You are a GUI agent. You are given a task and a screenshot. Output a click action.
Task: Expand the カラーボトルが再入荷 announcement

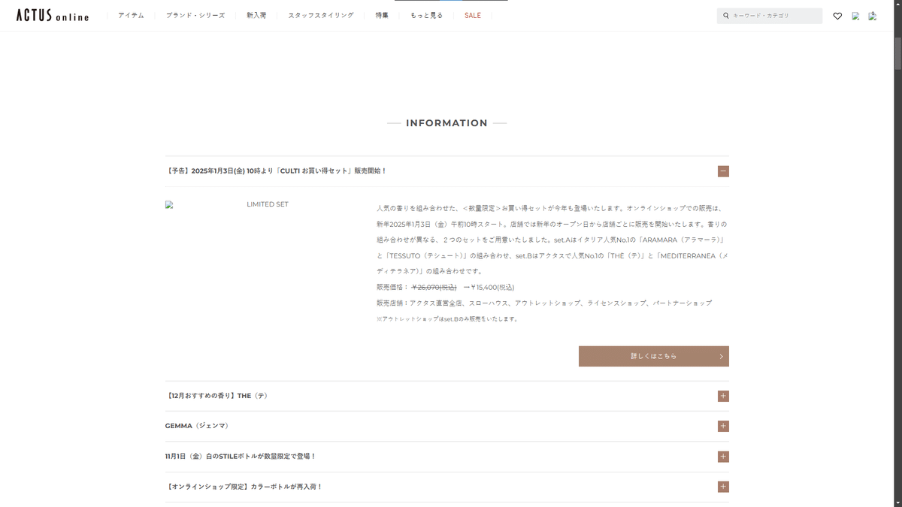[x=723, y=487]
